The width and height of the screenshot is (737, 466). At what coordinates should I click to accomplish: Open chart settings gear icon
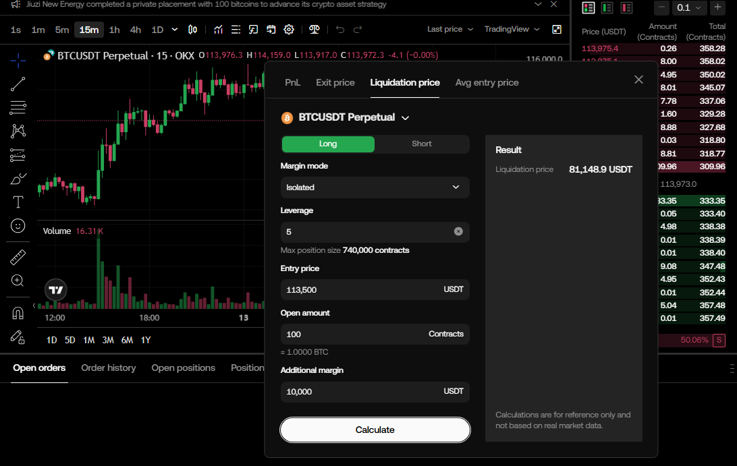pos(289,30)
